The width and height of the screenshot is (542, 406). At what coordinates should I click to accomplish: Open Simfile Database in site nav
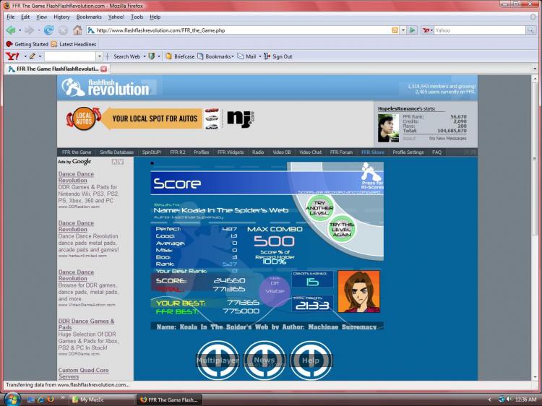point(116,152)
